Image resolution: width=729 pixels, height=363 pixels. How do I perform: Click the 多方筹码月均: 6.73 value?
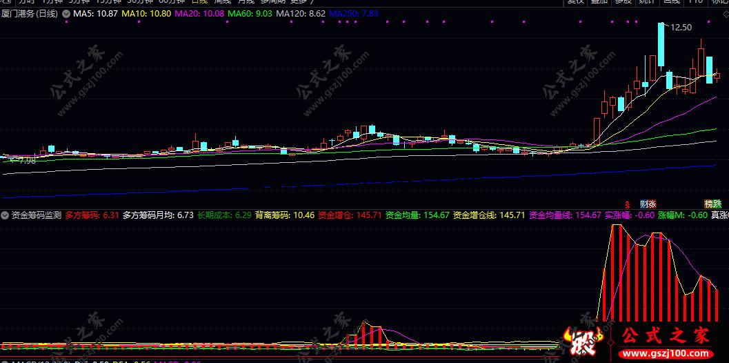pos(159,215)
